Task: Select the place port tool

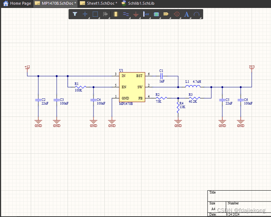Action: click(166, 14)
